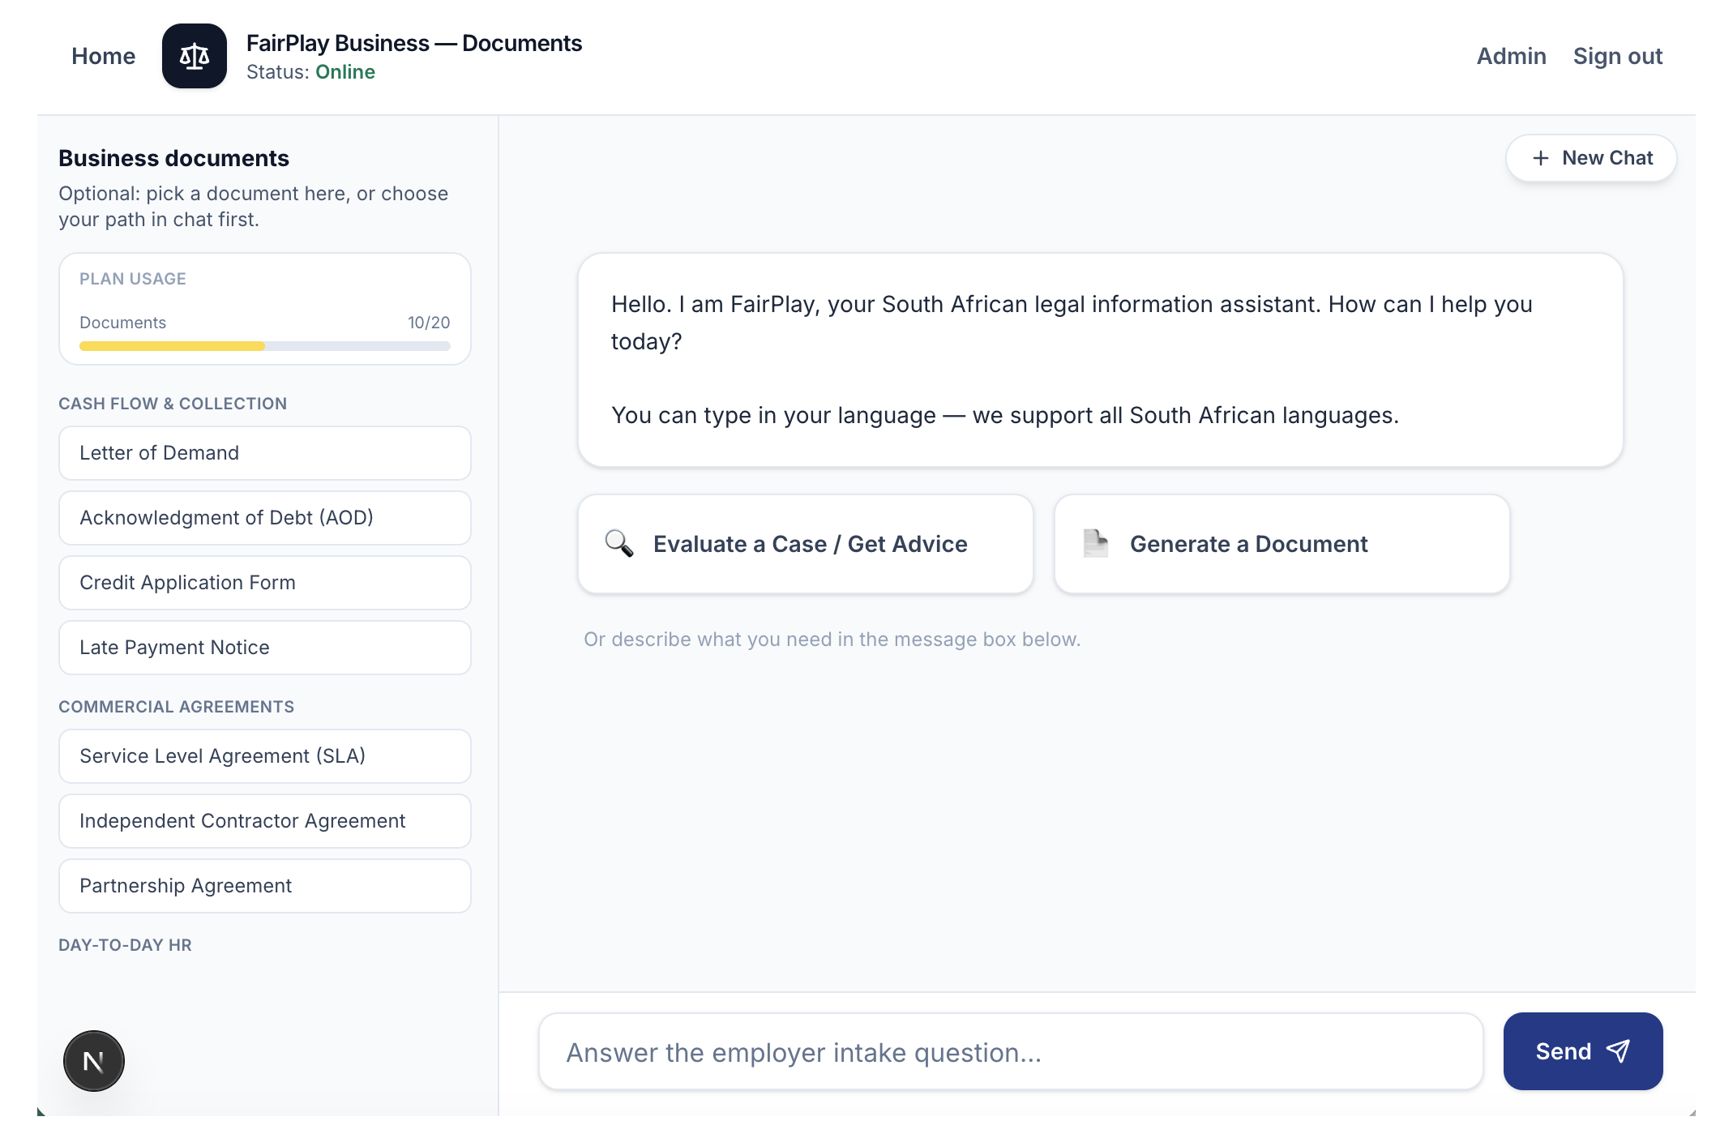Choose Partnership Agreement
This screenshot has width=1733, height=1121.
pos(265,886)
